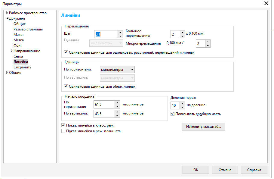The height and width of the screenshot is (179, 274).
Task: Click the Изменить масштаб button
Action: pos(204,127)
